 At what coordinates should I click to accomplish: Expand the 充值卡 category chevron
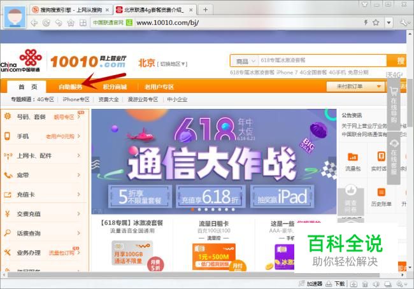[79, 195]
